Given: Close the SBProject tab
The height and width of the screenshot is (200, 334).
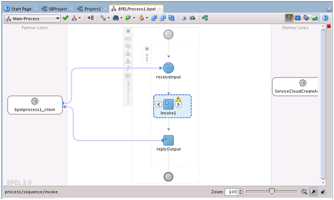Looking at the screenshot, I should click(x=72, y=9).
